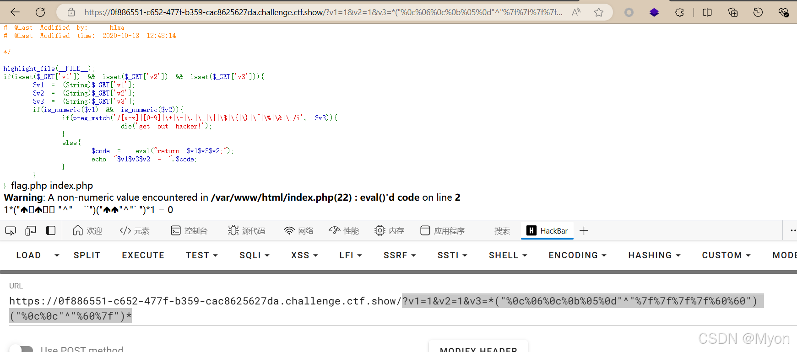Open the purple diamond extension icon
797x352 pixels.
click(654, 12)
